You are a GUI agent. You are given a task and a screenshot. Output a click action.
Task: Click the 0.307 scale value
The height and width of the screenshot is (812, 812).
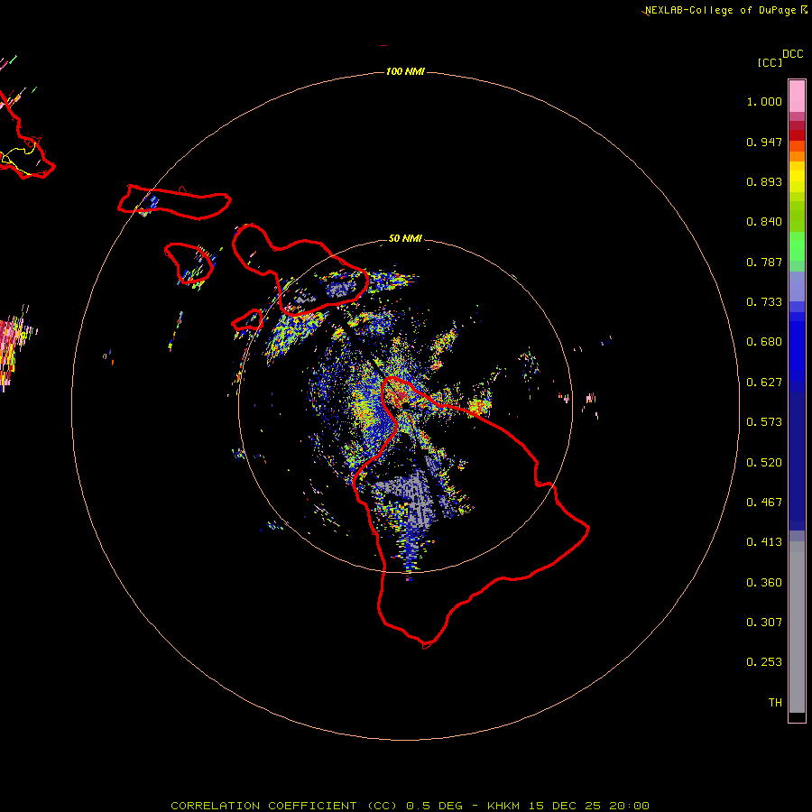point(764,623)
